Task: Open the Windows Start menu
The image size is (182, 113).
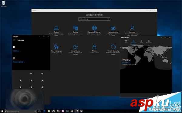Action: pyautogui.click(x=2, y=111)
